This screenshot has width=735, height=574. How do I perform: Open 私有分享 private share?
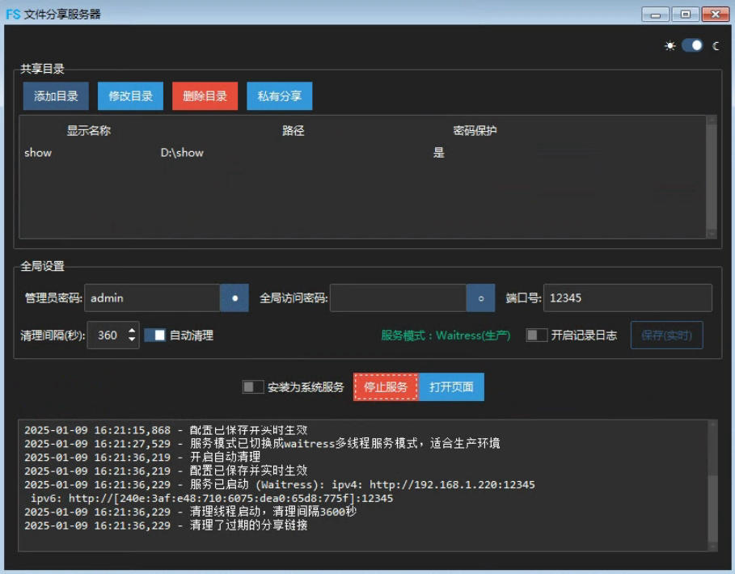click(x=280, y=96)
